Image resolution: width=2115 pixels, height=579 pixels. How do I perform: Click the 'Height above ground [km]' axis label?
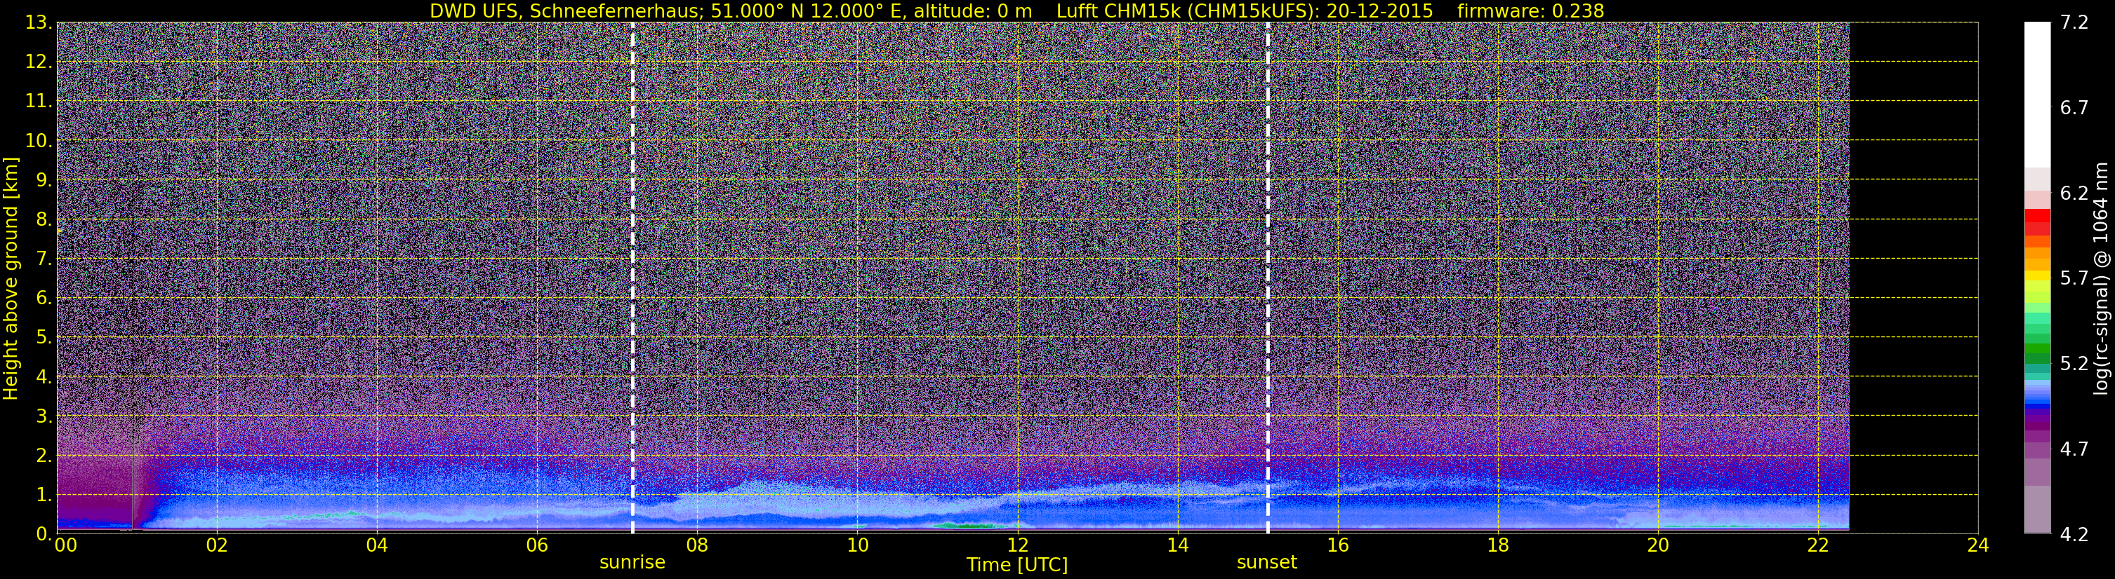point(11,278)
